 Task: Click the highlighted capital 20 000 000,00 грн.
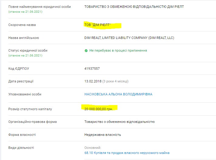99,109
